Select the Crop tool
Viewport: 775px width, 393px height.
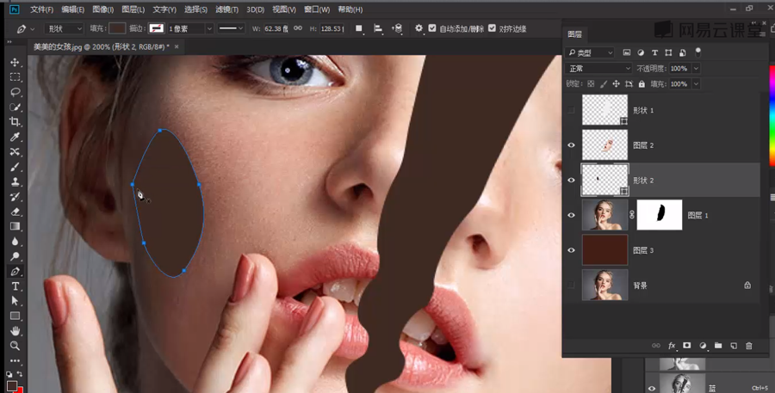(x=15, y=122)
